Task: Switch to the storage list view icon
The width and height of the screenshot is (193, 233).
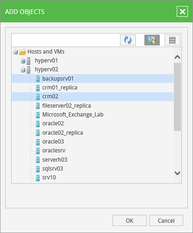Action: tap(173, 40)
